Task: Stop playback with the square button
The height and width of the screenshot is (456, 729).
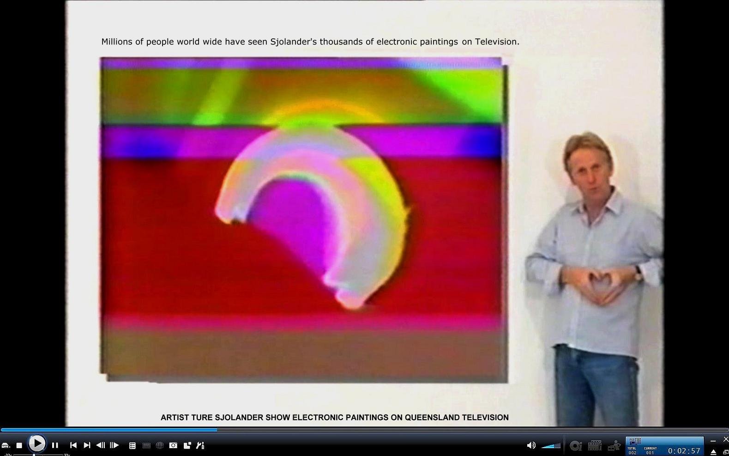Action: 19,445
